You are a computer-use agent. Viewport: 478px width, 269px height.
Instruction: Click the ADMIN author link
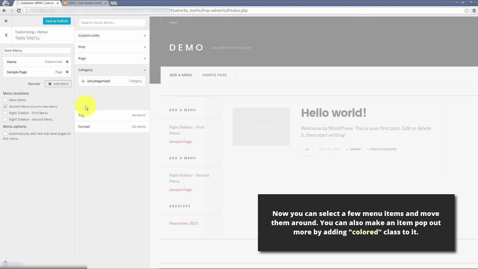point(355,149)
